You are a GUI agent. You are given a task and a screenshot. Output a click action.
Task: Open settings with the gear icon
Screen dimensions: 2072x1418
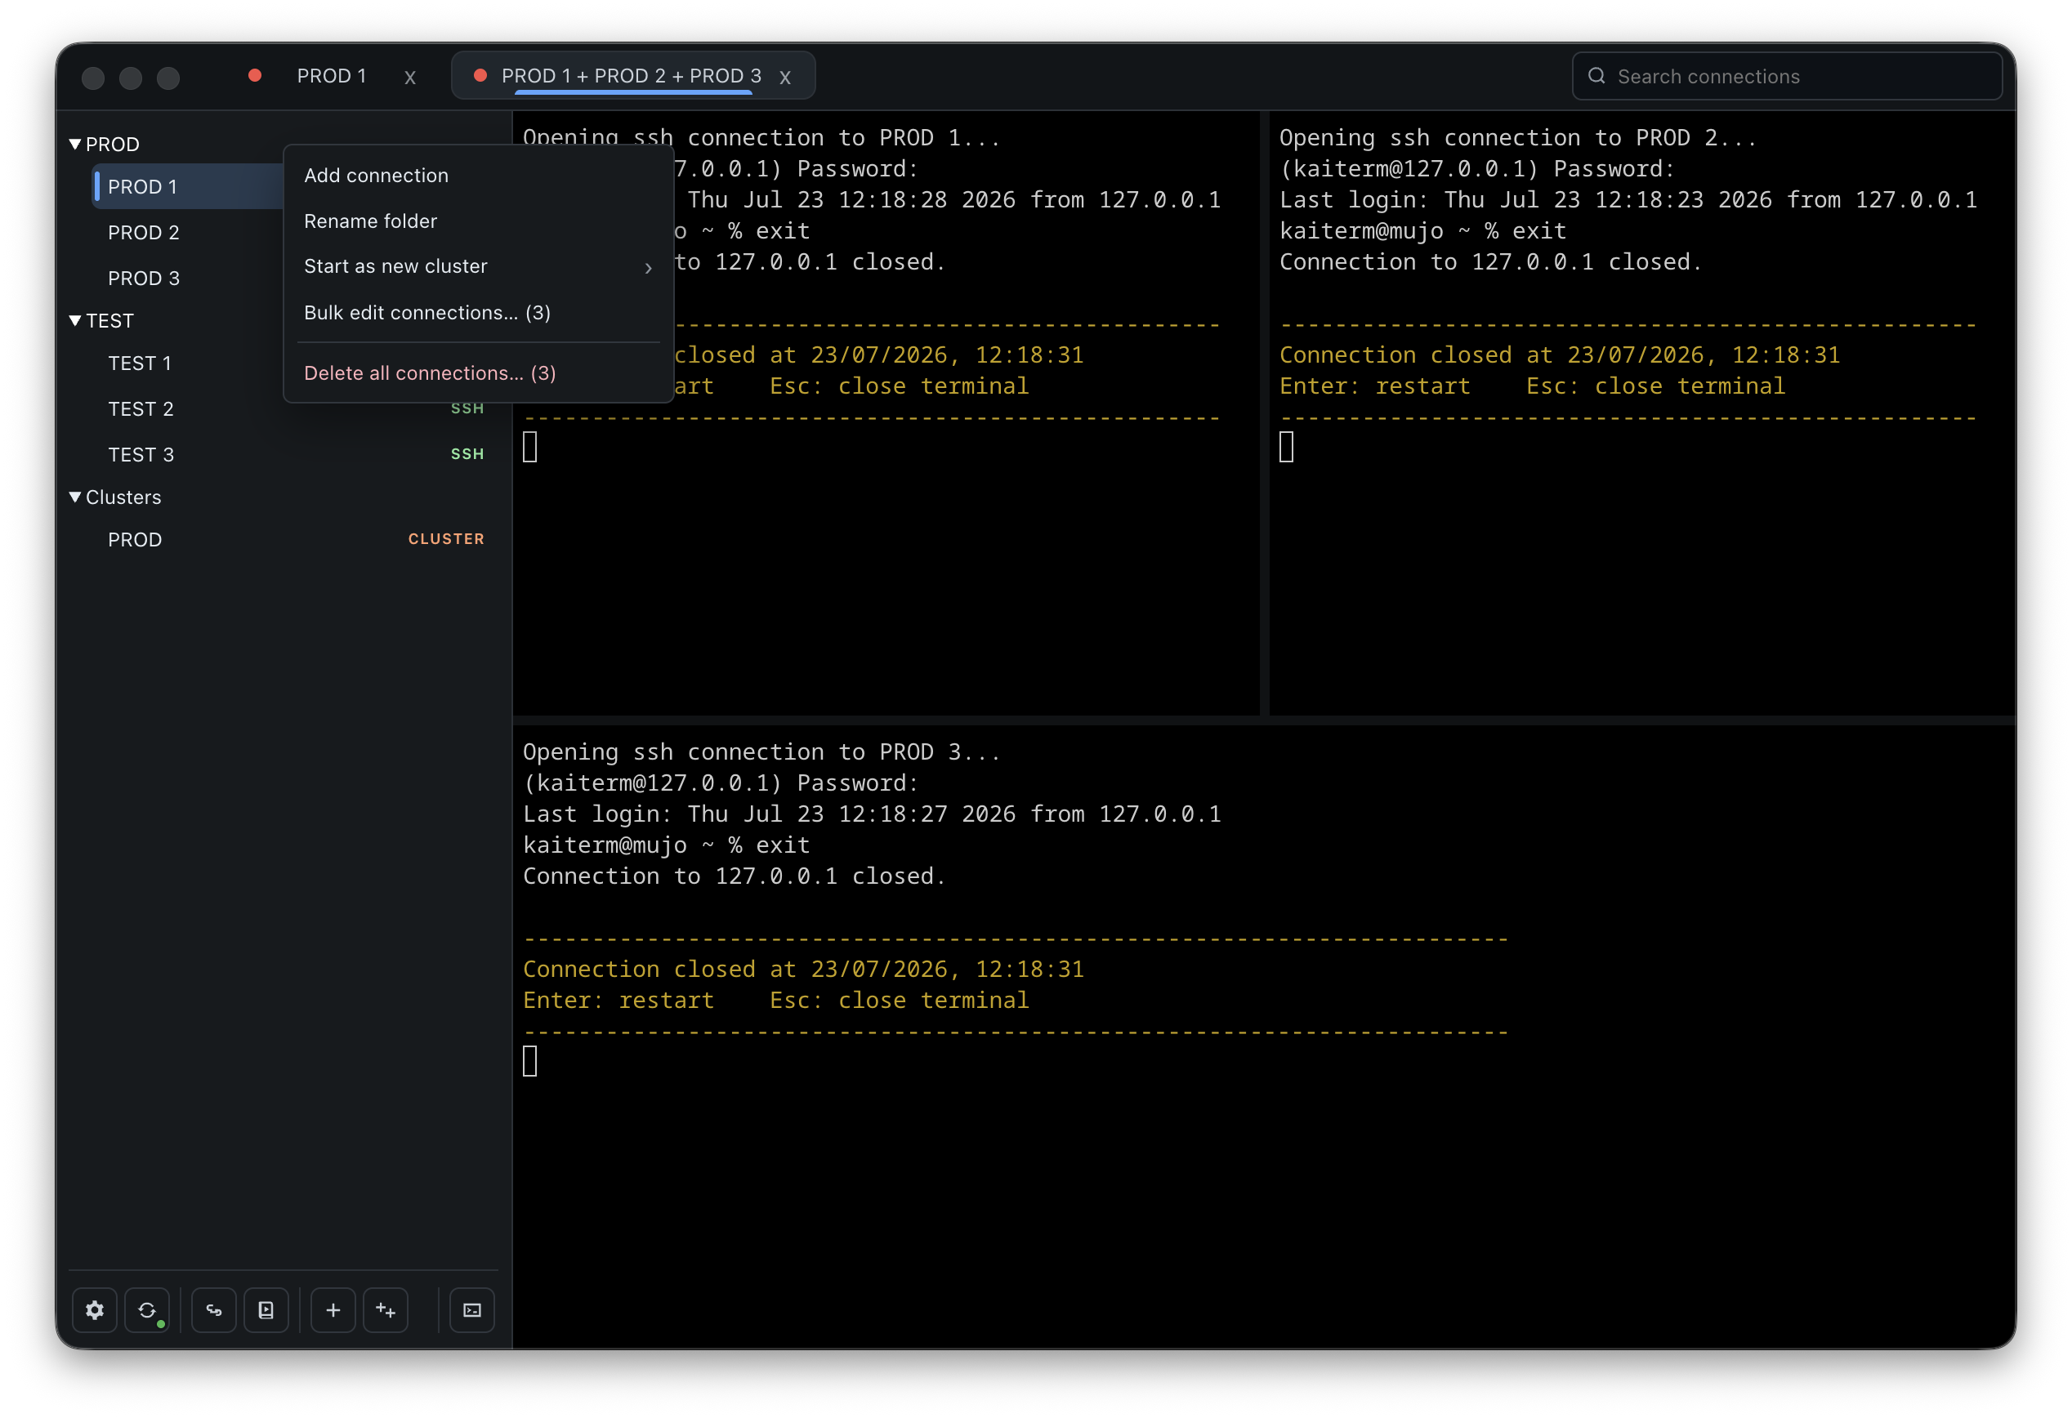(x=95, y=1310)
